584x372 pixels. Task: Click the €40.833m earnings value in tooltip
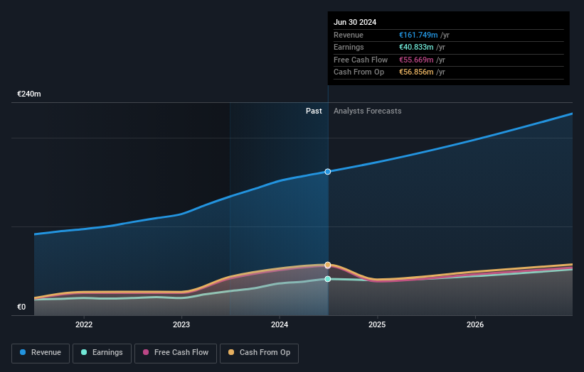[x=416, y=47]
